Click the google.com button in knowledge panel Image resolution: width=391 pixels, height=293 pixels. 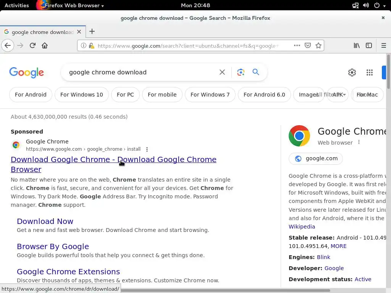[x=316, y=158]
